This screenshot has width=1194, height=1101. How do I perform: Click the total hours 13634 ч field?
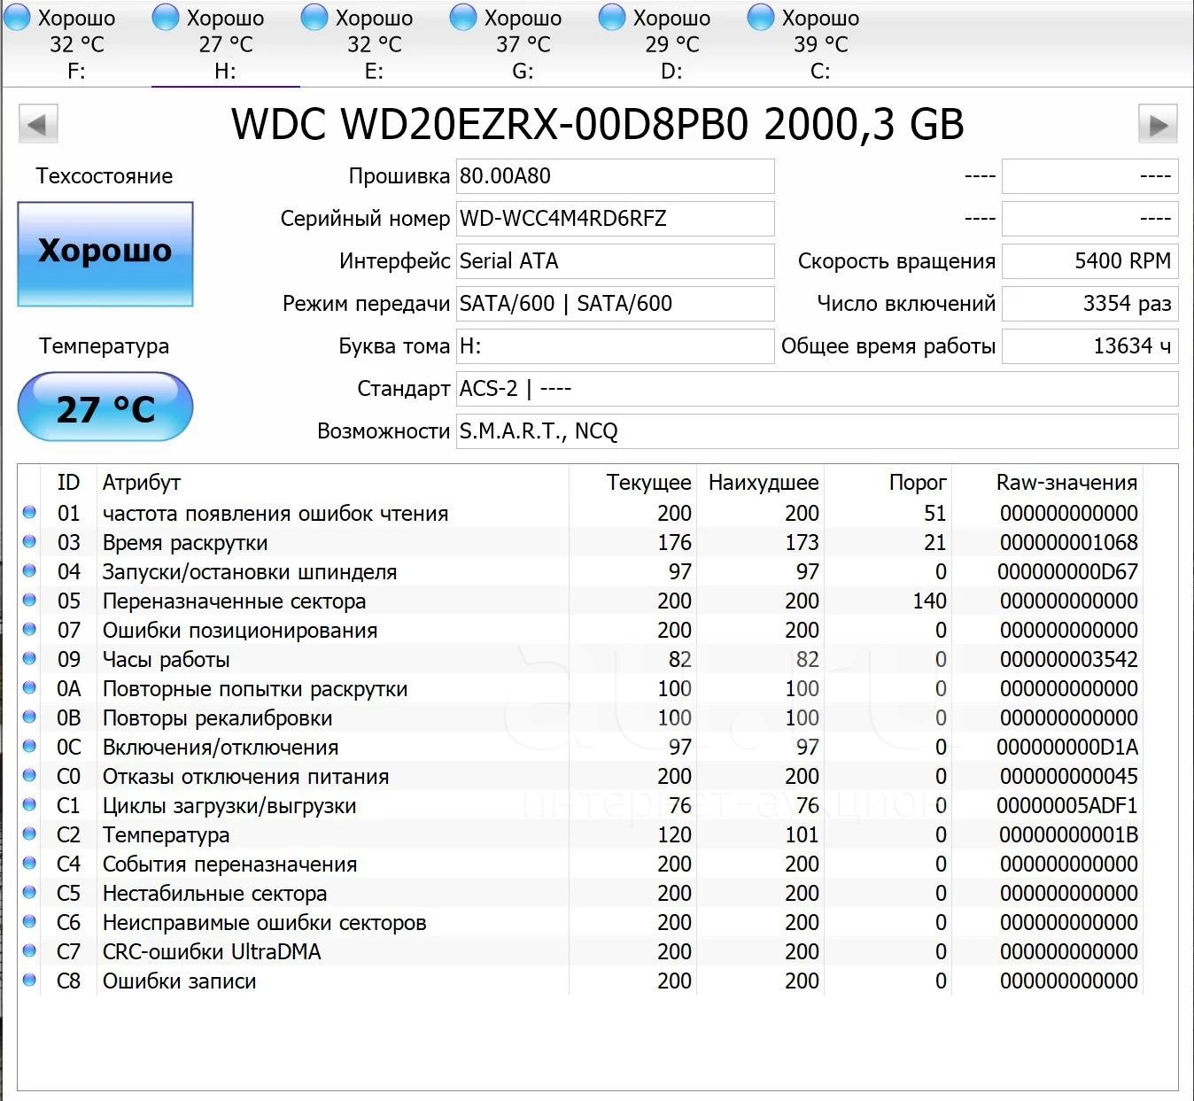(1090, 346)
